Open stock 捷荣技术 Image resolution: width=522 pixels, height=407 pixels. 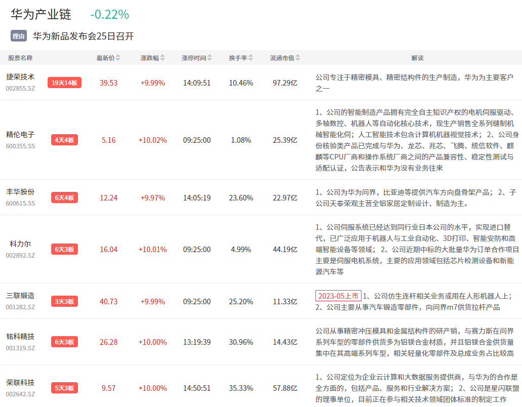click(20, 77)
